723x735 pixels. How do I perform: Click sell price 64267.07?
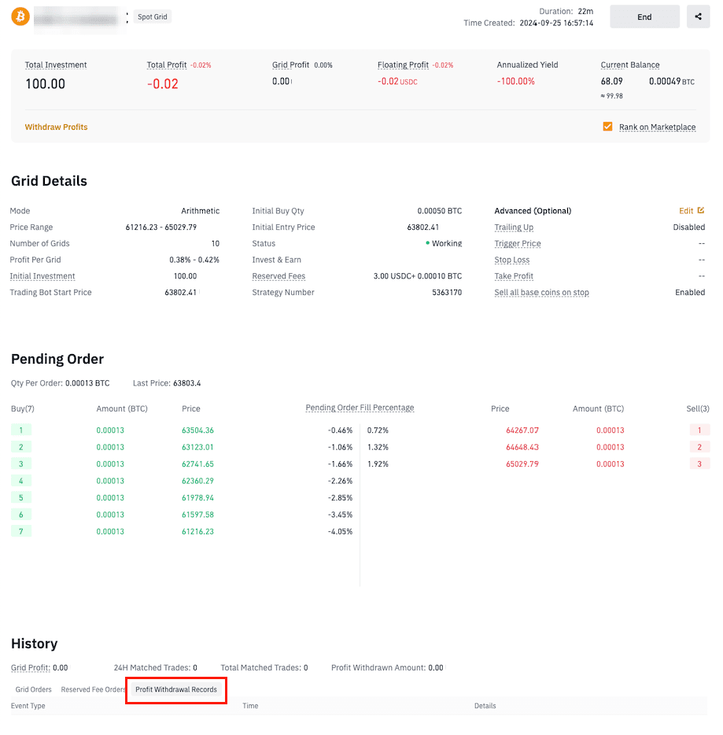[x=522, y=430]
